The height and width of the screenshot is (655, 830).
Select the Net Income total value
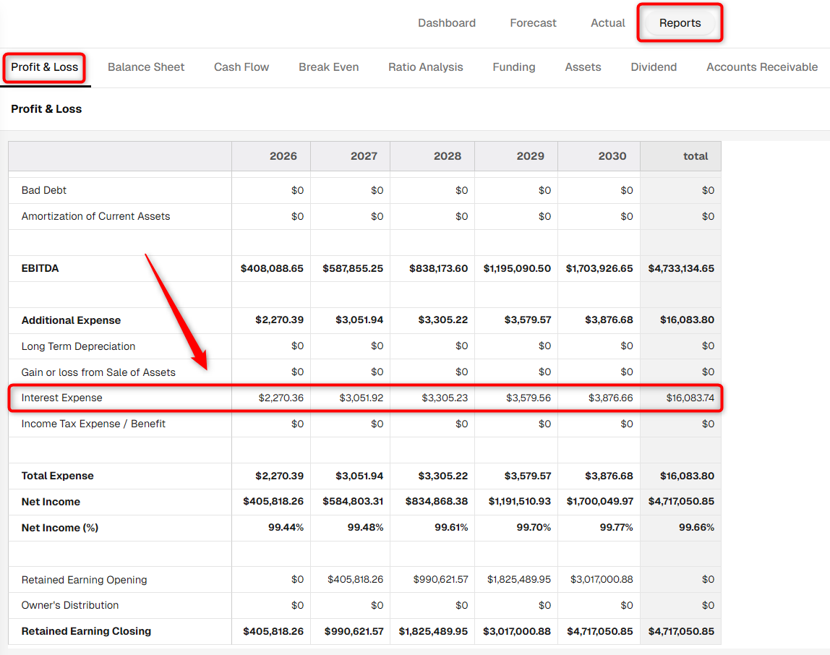681,501
